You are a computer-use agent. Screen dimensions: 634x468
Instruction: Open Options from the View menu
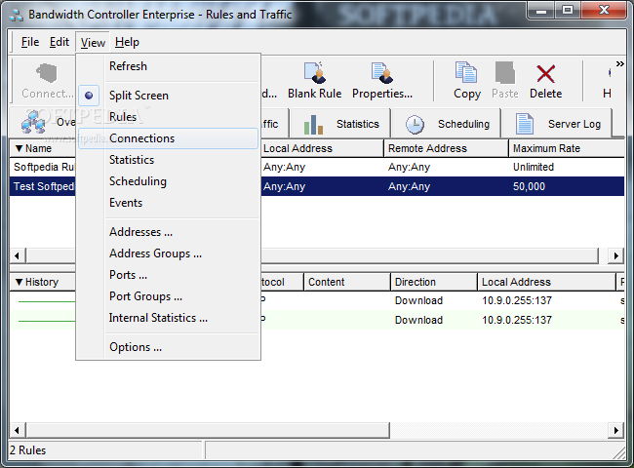(168, 347)
